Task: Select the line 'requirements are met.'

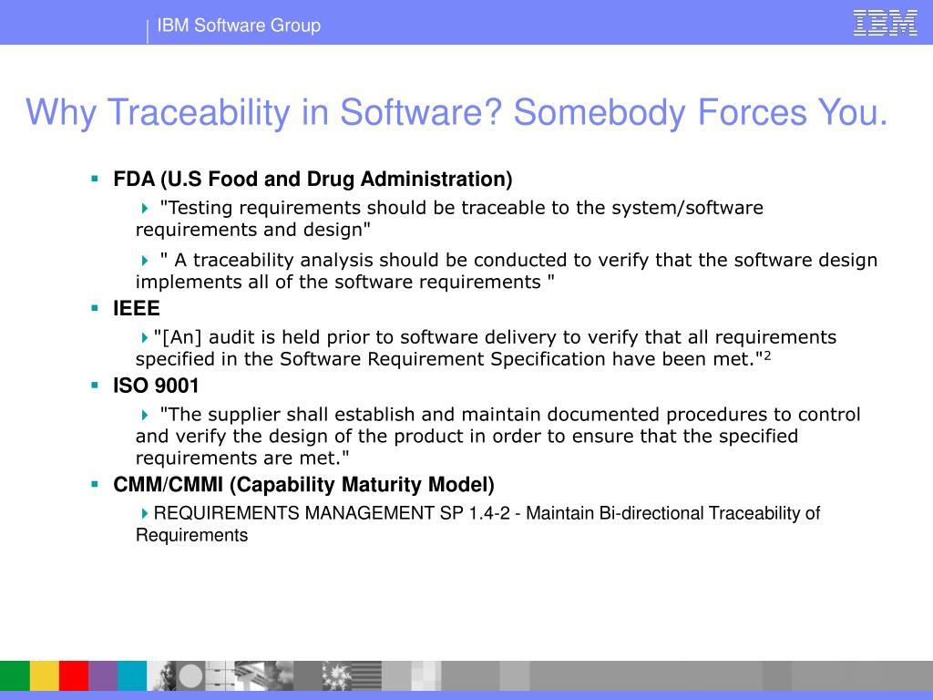Action: 242,458
